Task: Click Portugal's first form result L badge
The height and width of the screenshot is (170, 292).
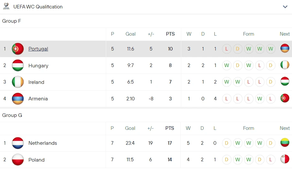Action: point(227,49)
